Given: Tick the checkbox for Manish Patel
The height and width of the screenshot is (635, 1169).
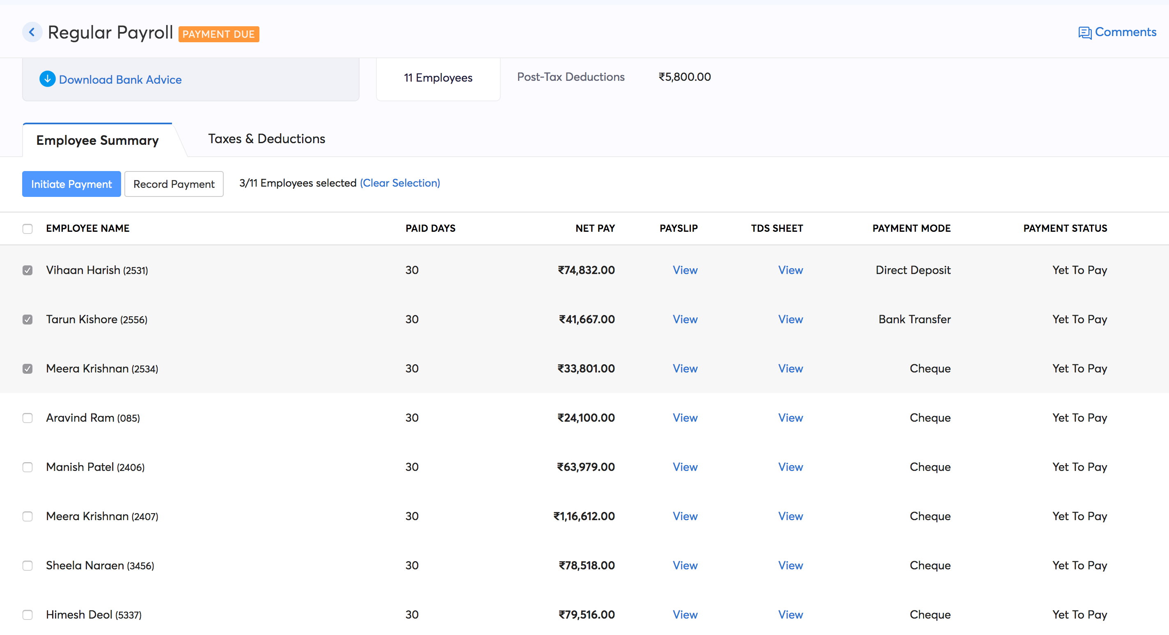Looking at the screenshot, I should point(28,467).
